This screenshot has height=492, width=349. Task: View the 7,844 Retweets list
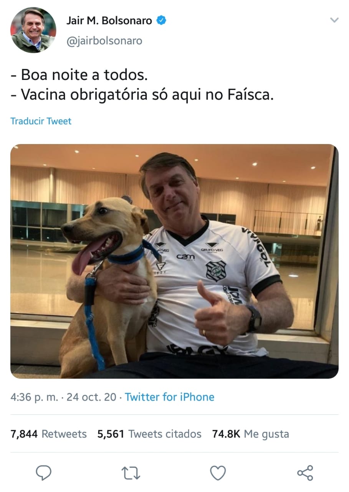(x=48, y=434)
